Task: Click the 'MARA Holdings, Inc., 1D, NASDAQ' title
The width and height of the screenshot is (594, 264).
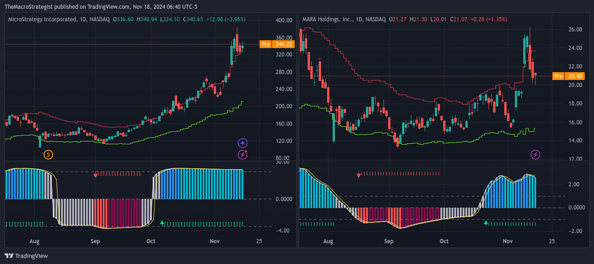Action: (344, 19)
